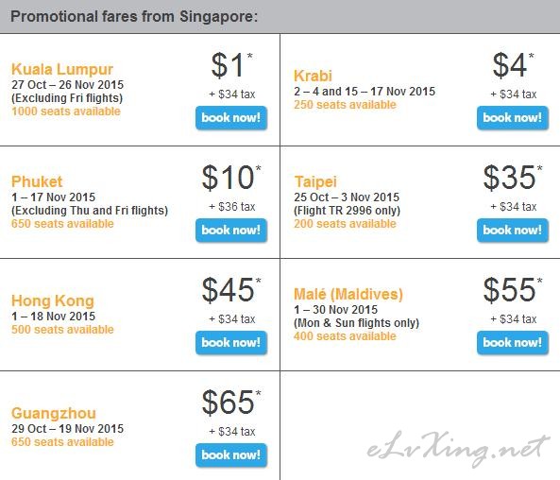560x480 pixels.
Task: Select the $65 Guangzhou price
Action: [231, 403]
